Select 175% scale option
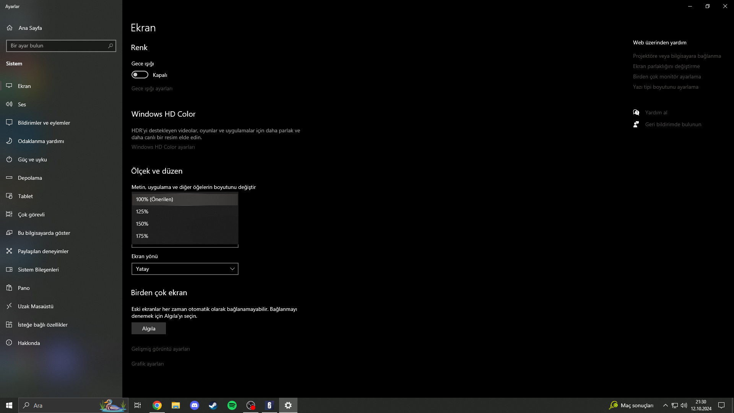734x413 pixels. [x=185, y=236]
